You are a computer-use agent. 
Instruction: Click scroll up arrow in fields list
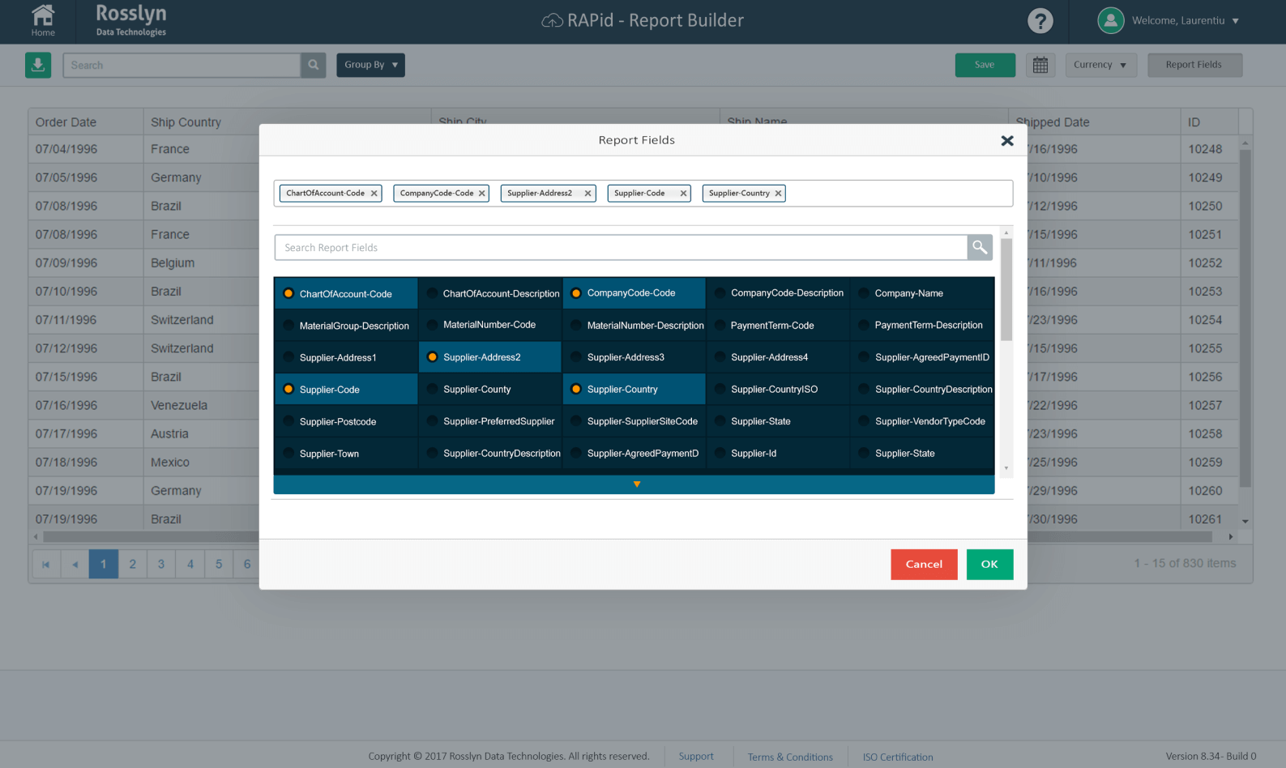(x=1006, y=233)
